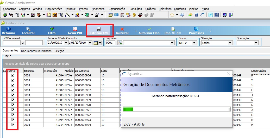Click the yellow padlock toolbar icon

coord(134,15)
